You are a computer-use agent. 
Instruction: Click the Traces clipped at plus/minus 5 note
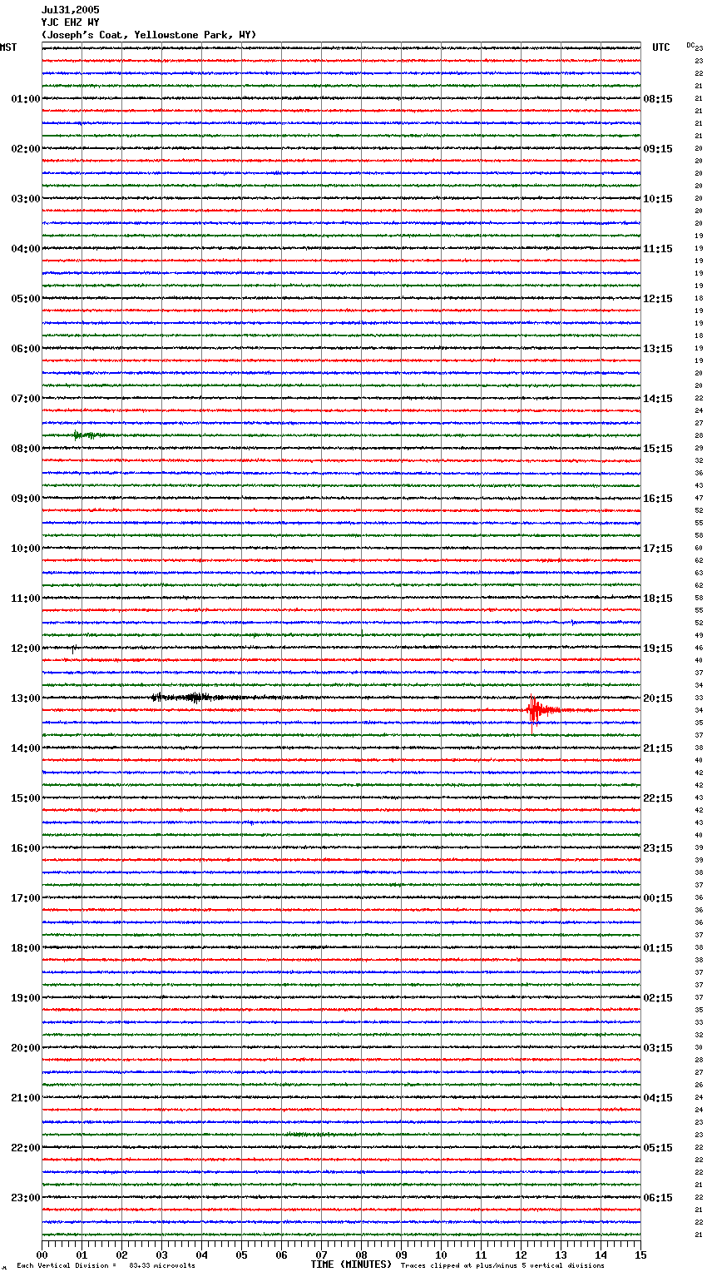[x=502, y=1265]
